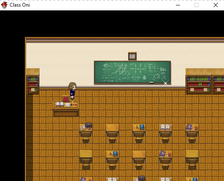Click the rightmost striped desk in the second row

192,154
